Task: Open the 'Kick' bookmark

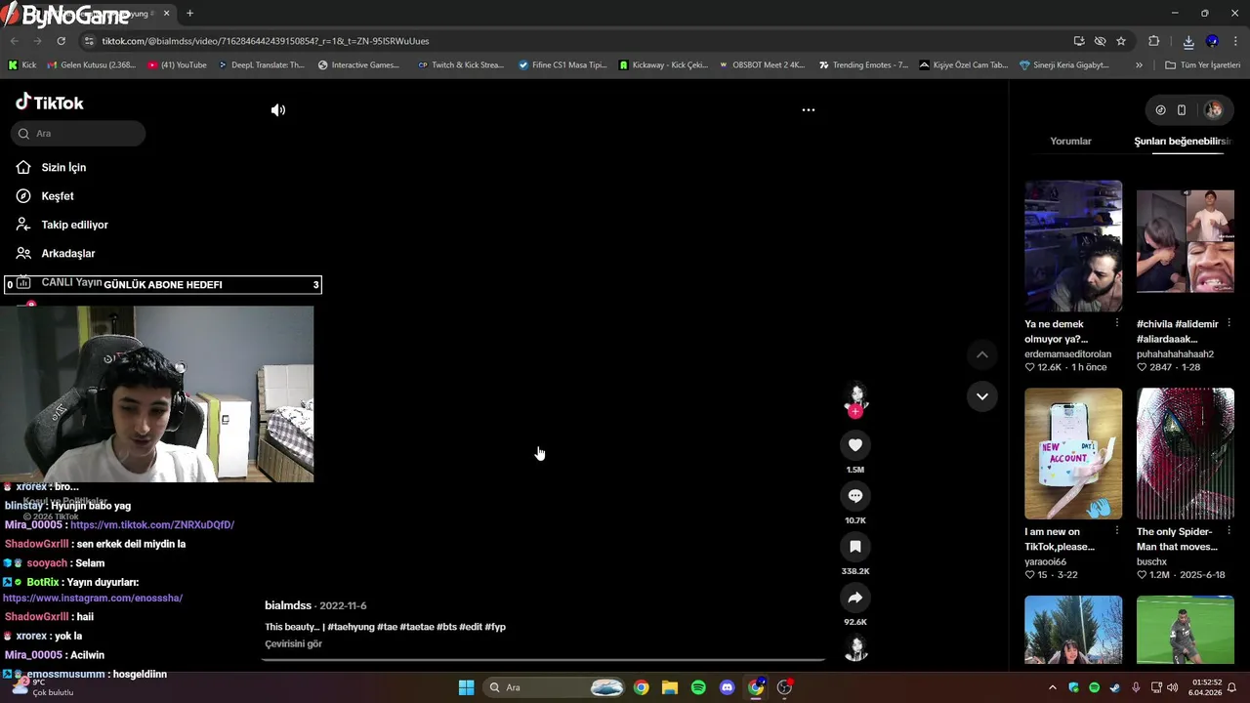Action: click(x=22, y=65)
